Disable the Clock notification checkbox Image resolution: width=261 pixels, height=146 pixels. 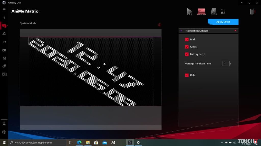(x=187, y=47)
